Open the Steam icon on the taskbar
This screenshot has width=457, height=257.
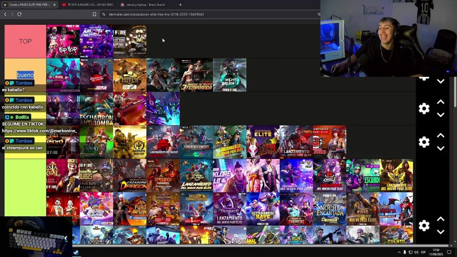click(76, 252)
